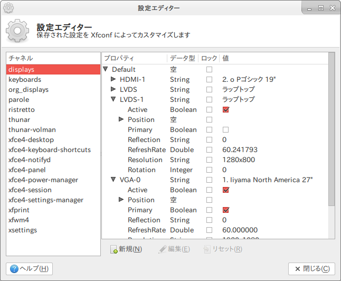Open help with ヘルプ(H) button
The width and height of the screenshot is (341, 281).
30,269
